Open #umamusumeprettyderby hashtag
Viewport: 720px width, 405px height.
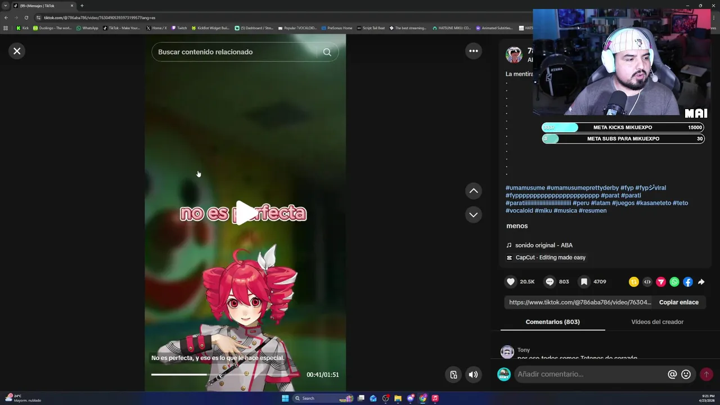[583, 188]
